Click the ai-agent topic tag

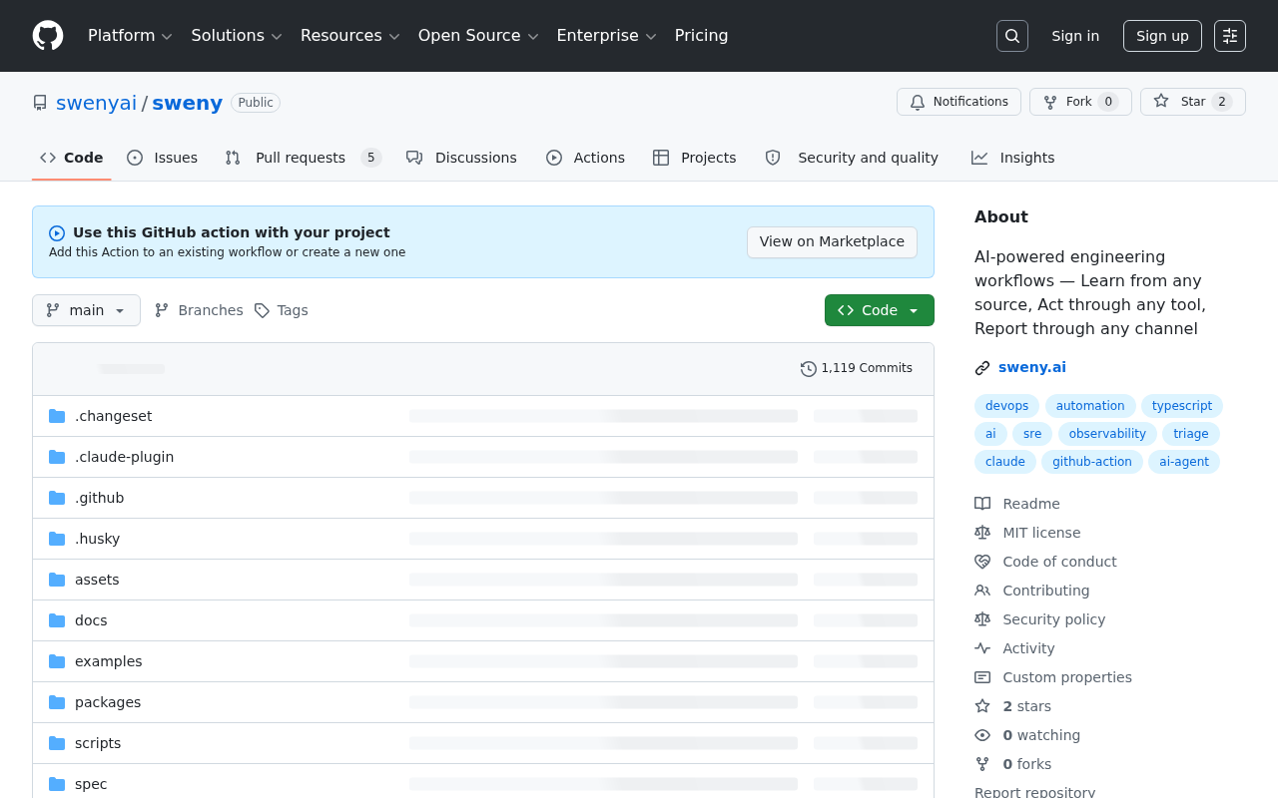[x=1184, y=462]
